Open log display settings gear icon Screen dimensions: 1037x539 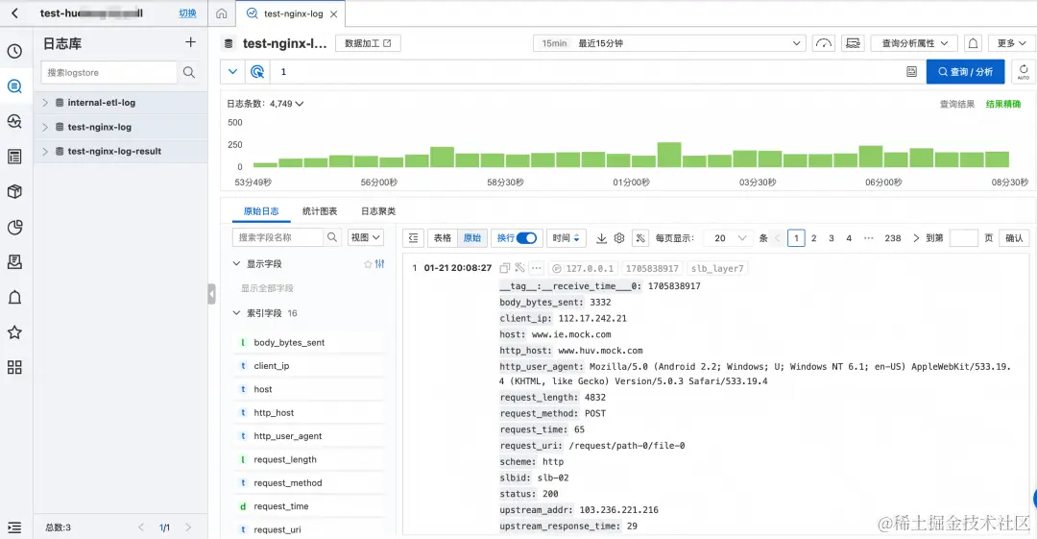coord(619,237)
